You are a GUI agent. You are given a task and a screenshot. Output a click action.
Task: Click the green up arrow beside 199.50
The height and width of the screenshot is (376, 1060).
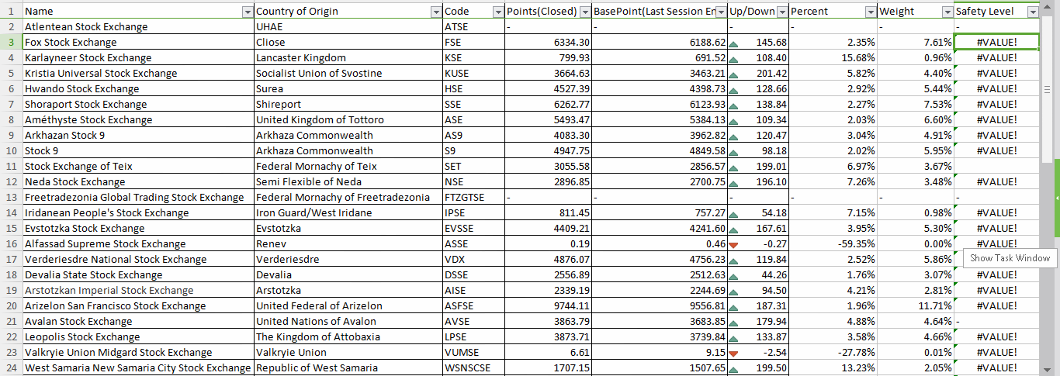point(733,368)
